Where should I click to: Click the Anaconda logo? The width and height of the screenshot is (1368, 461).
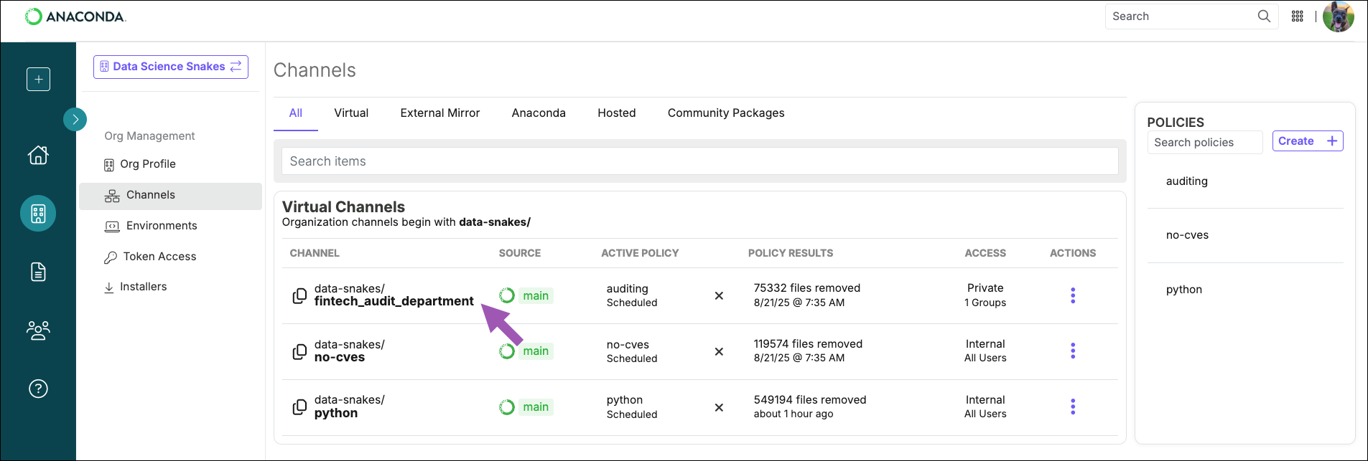[75, 16]
